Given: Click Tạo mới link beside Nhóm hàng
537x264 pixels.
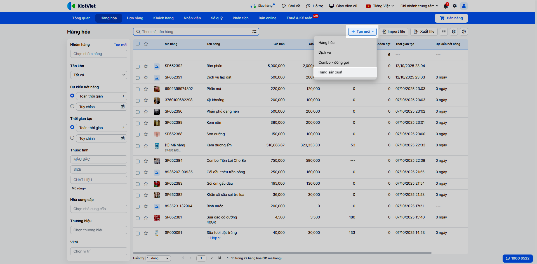Looking at the screenshot, I should pyautogui.click(x=121, y=45).
